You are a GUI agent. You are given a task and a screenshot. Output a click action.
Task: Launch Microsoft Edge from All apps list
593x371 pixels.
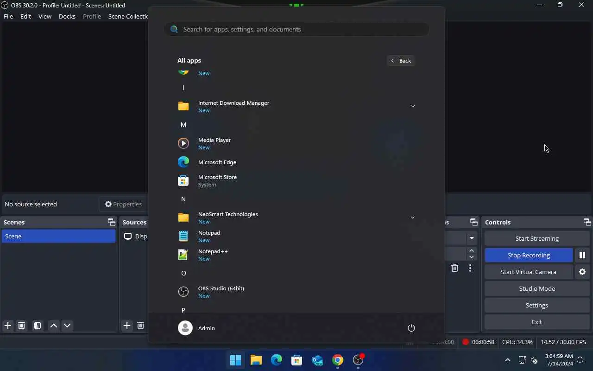[x=296, y=162]
